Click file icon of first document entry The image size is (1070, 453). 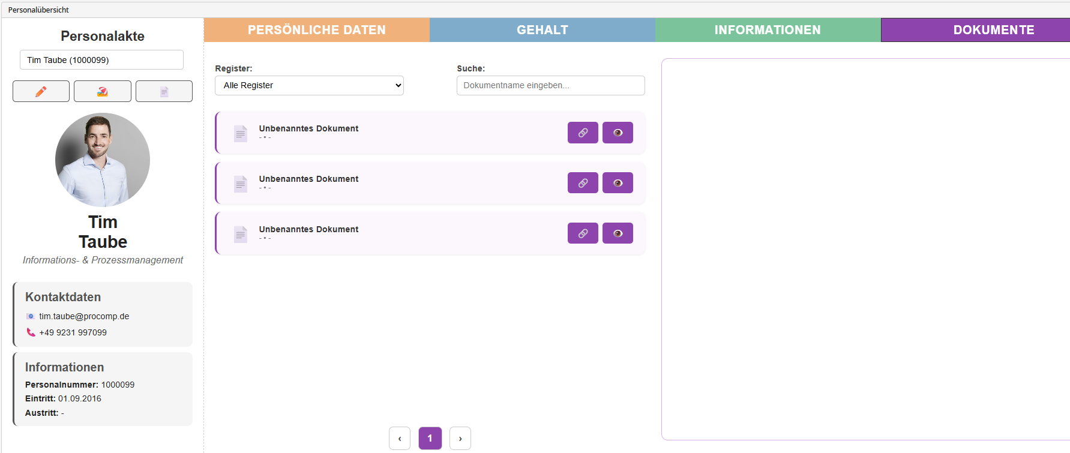tap(241, 133)
